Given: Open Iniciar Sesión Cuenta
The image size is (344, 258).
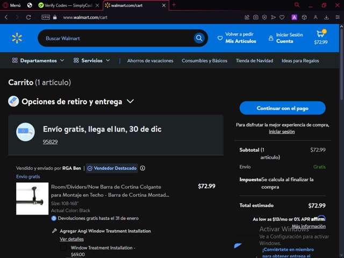Looking at the screenshot, I should coord(285,38).
